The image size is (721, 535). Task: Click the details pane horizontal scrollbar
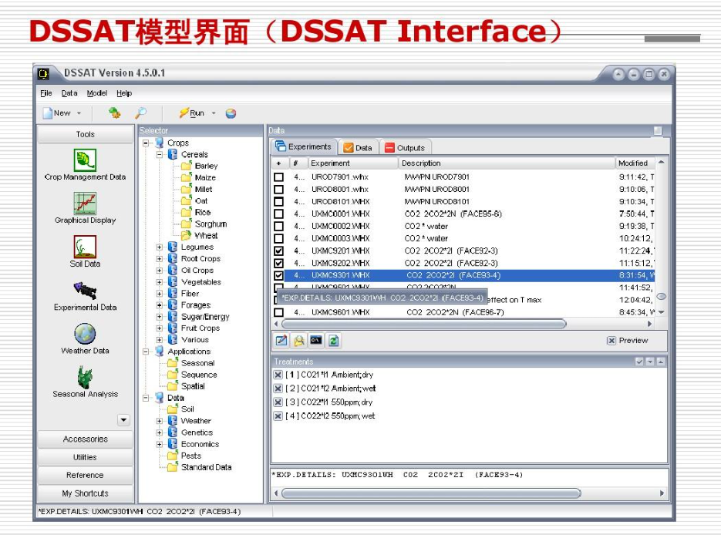(431, 493)
